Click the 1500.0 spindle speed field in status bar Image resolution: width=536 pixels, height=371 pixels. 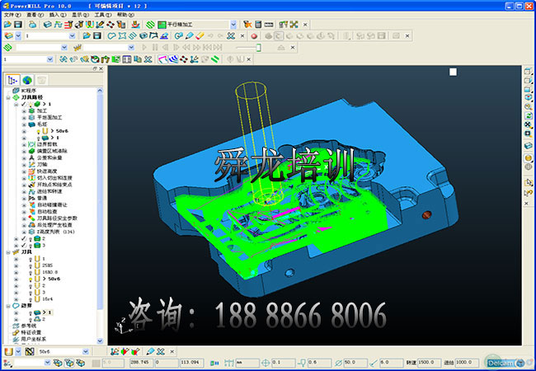tap(428, 363)
